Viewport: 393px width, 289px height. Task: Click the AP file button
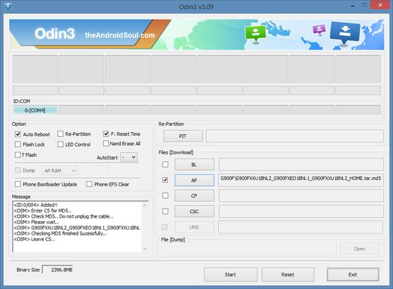pyautogui.click(x=195, y=180)
